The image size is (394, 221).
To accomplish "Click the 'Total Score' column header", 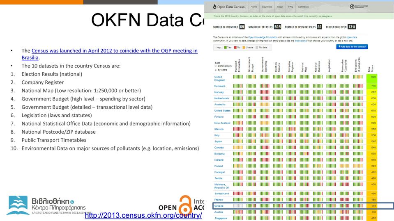I will [371, 69].
